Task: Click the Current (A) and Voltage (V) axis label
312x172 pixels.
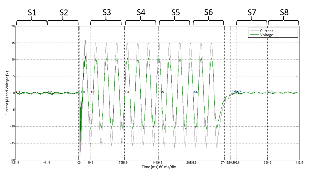Action: click(x=7, y=93)
